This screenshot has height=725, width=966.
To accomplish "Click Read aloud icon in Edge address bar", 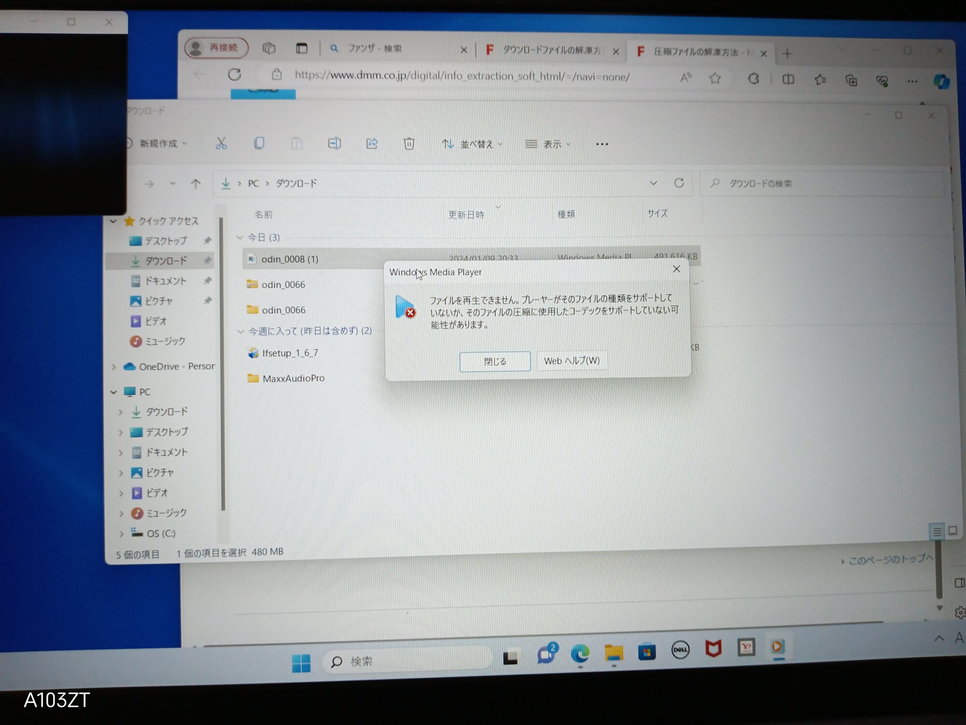I will pyautogui.click(x=686, y=77).
